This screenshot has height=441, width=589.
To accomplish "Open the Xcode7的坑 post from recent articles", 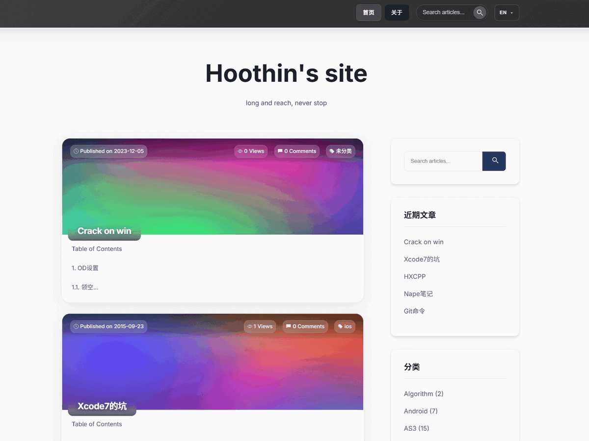I will click(x=422, y=259).
